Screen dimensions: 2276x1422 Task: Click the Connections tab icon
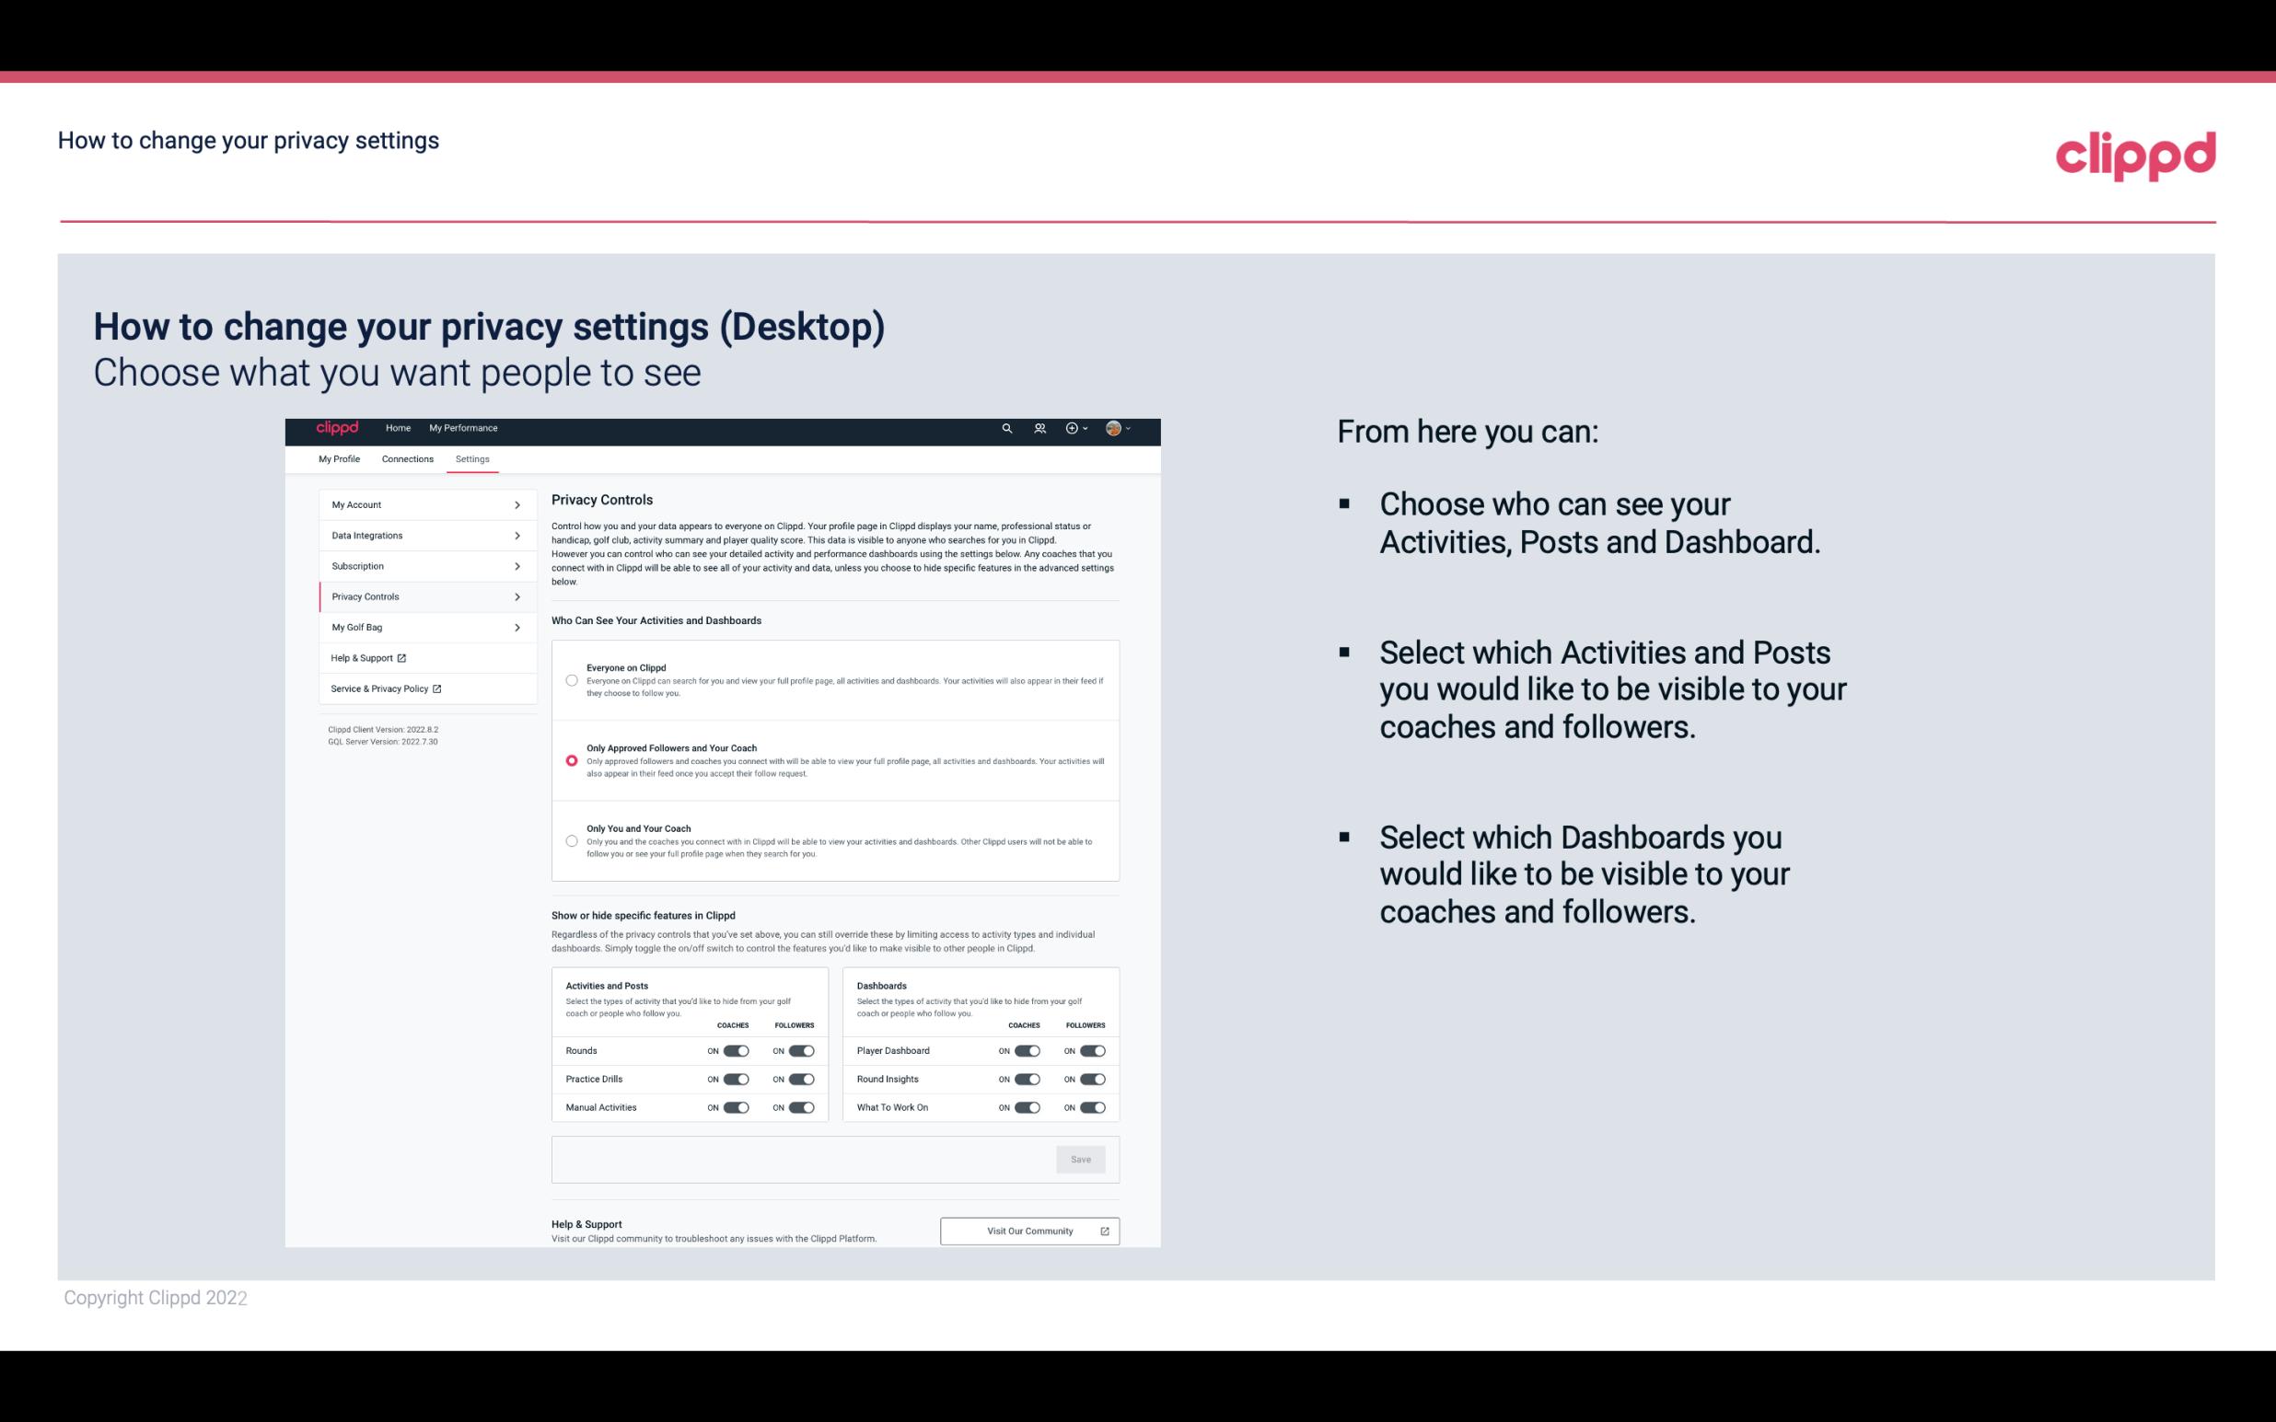(x=406, y=458)
